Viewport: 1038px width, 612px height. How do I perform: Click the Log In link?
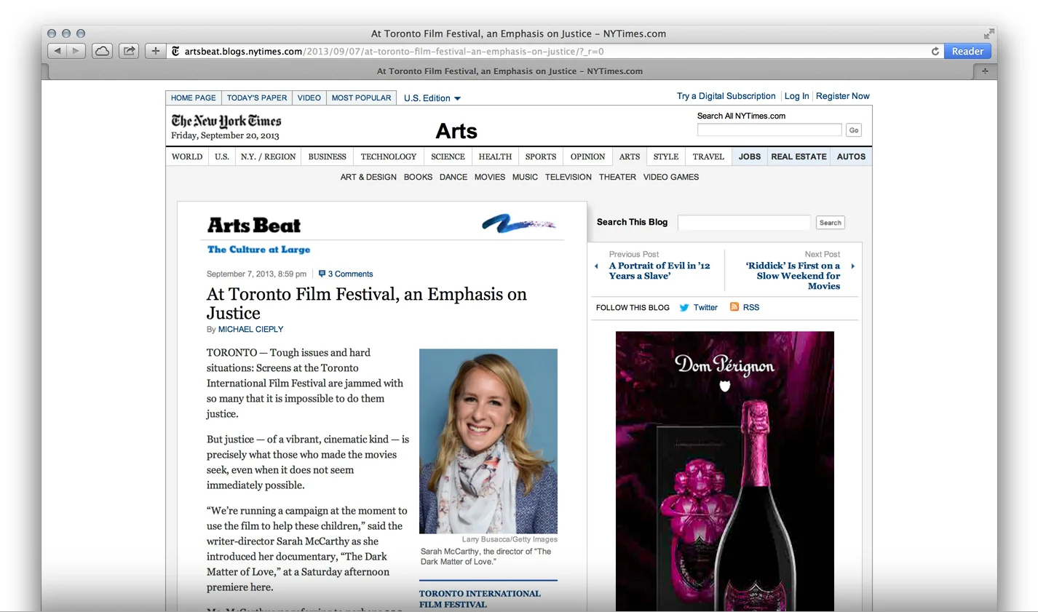[x=796, y=96]
